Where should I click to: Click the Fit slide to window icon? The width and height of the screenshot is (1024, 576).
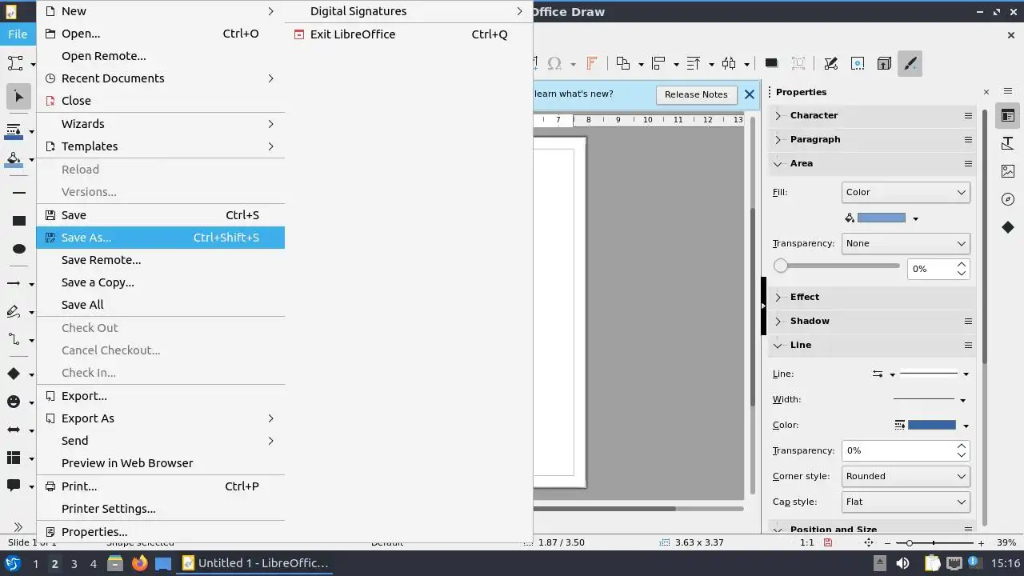click(869, 542)
